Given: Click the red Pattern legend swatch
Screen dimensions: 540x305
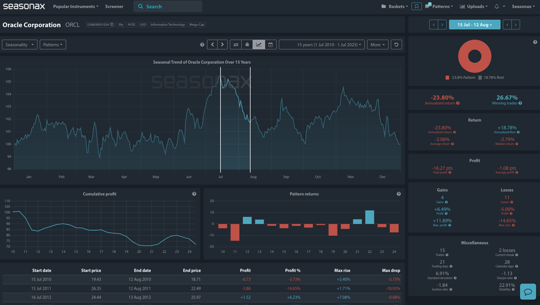Looking at the screenshot, I should point(447,78).
